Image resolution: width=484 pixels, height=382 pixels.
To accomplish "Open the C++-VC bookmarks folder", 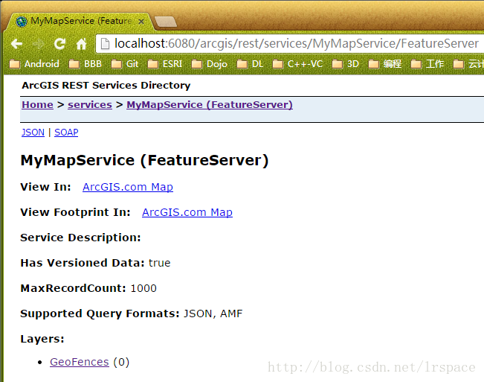I will (x=298, y=64).
